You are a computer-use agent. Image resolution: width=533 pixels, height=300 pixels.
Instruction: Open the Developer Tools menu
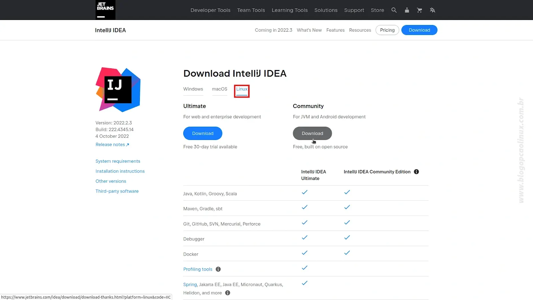pos(211,10)
